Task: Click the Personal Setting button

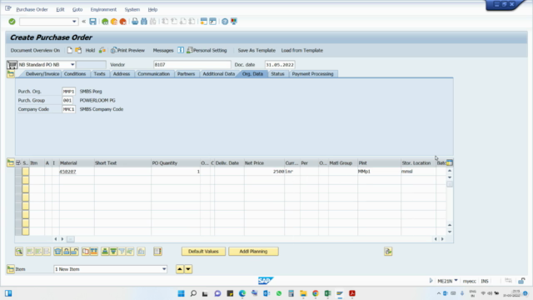Action: point(207,50)
